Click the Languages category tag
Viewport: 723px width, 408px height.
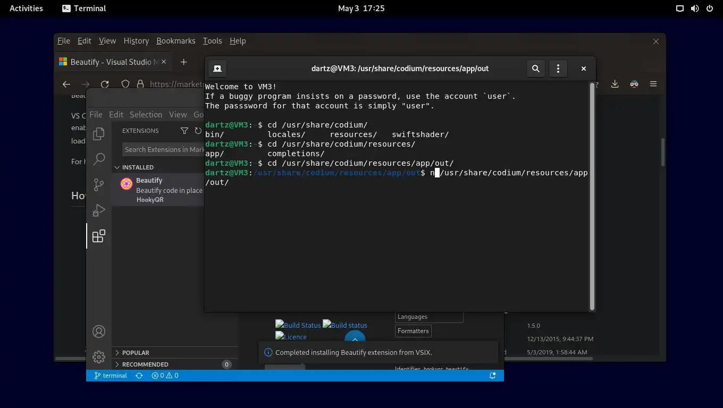[x=429, y=317]
